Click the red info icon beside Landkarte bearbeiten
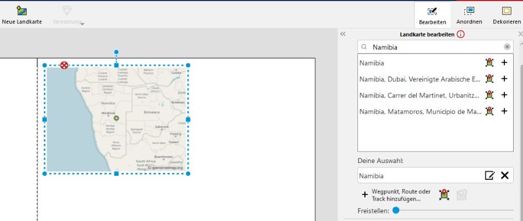The image size is (523, 221). (x=461, y=34)
